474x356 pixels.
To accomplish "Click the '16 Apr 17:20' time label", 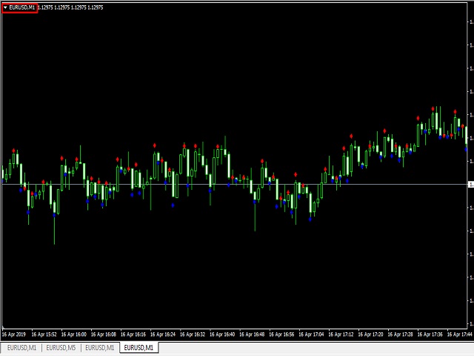I will [370, 334].
